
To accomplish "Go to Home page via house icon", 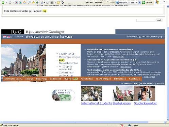I will click(24, 2).
